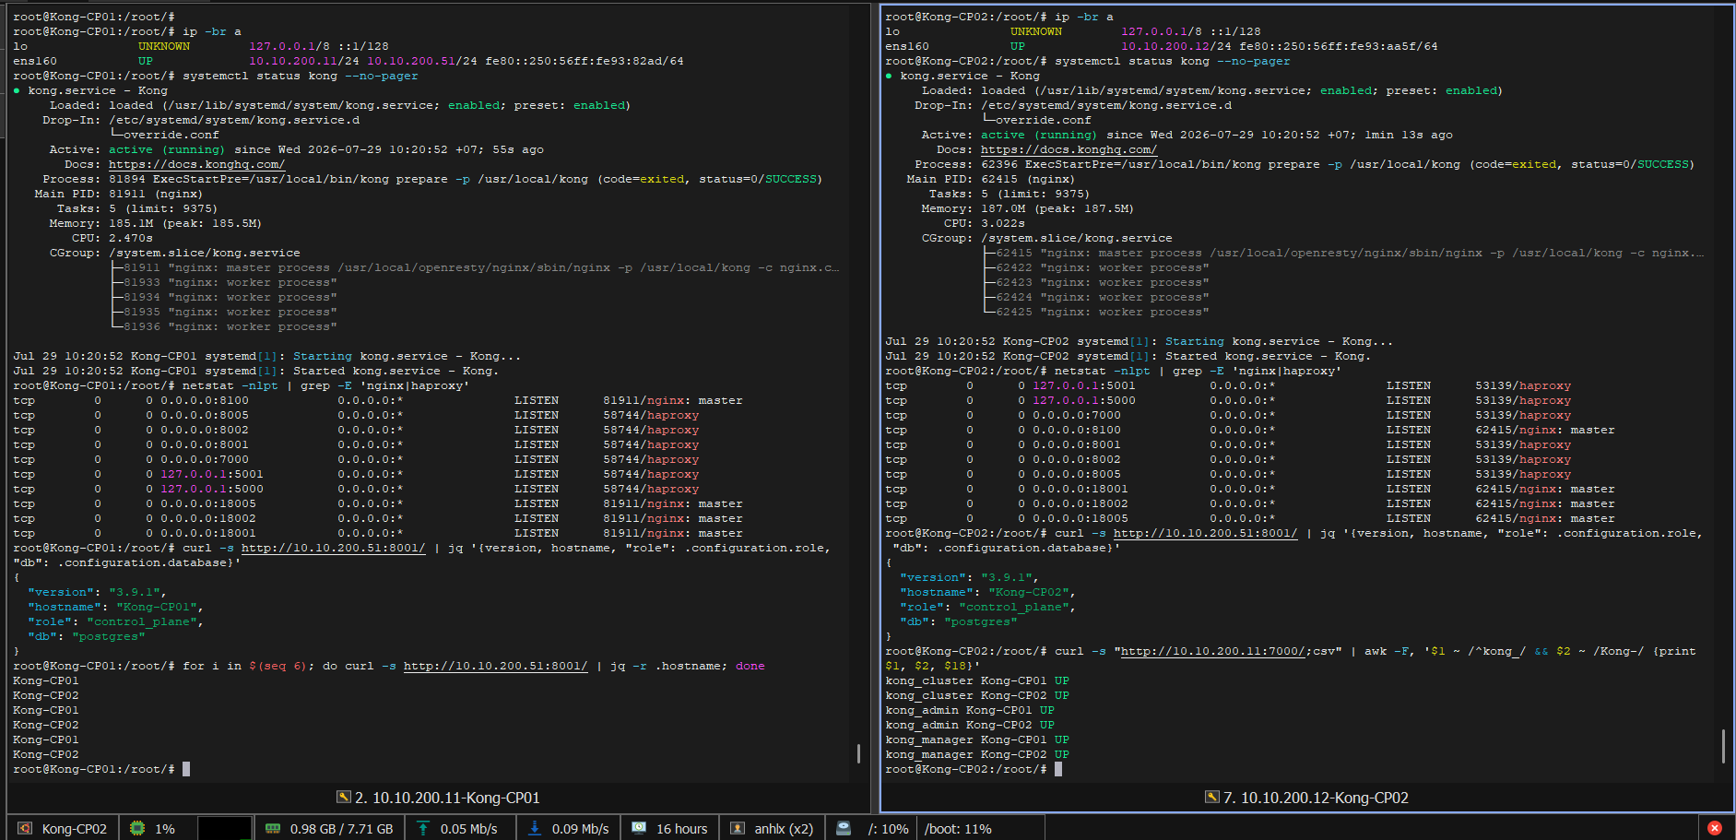Click the CP02 terminal command prompt cursor
Viewport: 1736px width, 840px height.
(x=1058, y=769)
